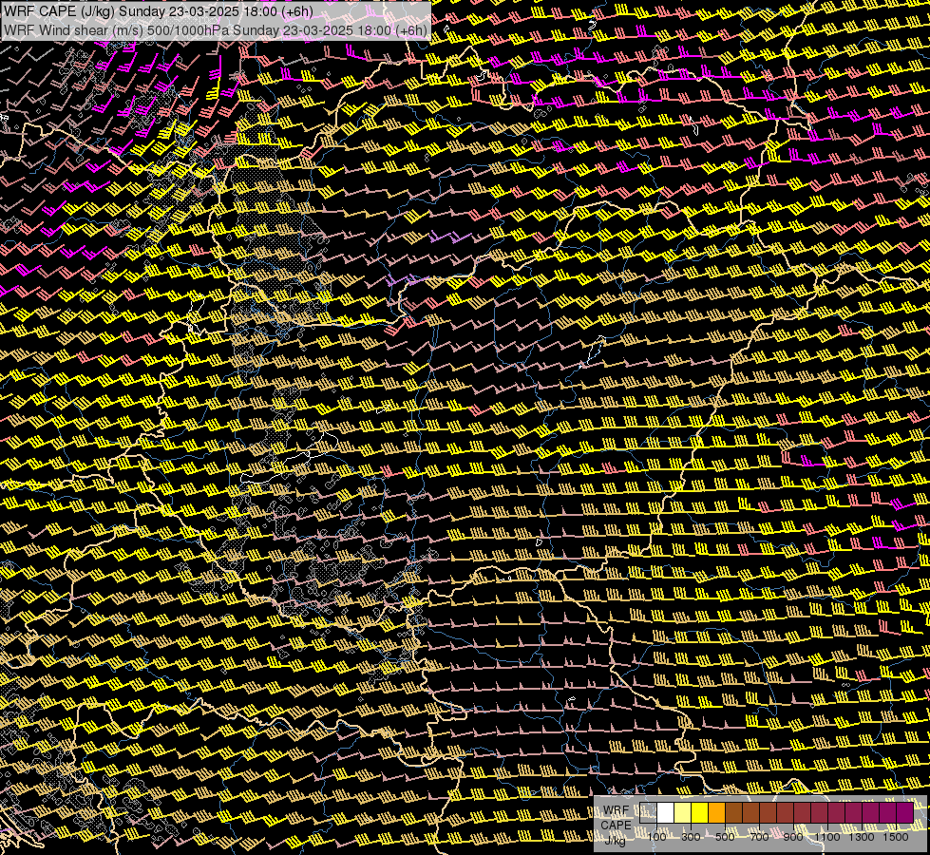Select the transparent first legend swatch

tap(648, 813)
